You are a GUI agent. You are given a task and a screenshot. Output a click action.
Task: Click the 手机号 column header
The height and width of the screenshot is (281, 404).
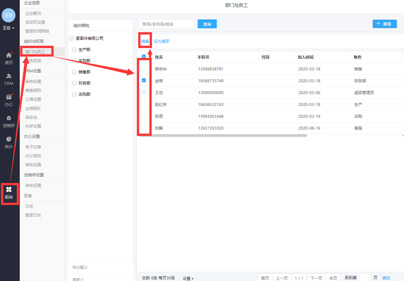203,57
